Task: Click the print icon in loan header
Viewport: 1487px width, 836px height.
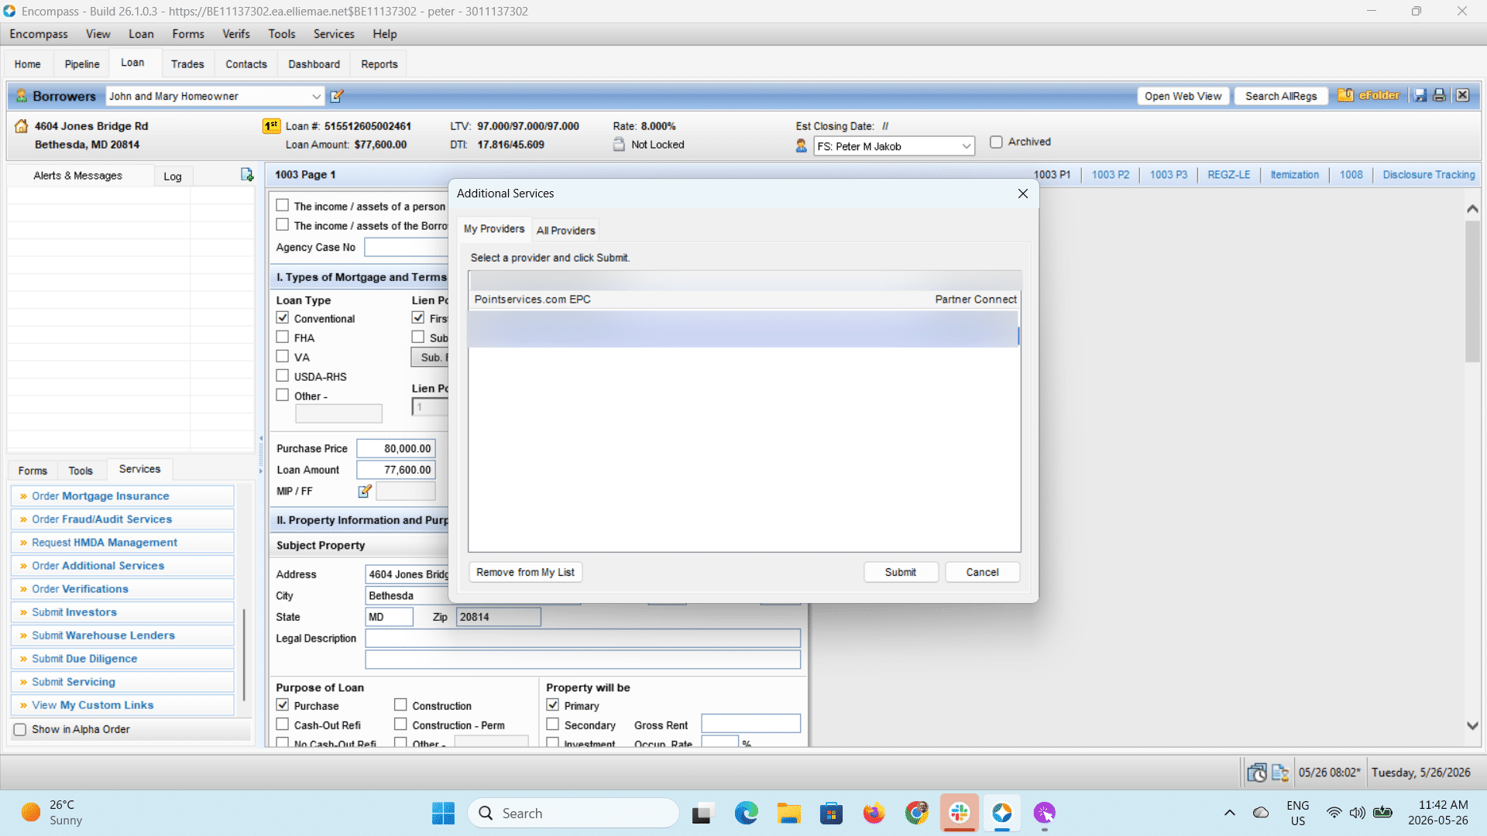Action: pyautogui.click(x=1439, y=95)
